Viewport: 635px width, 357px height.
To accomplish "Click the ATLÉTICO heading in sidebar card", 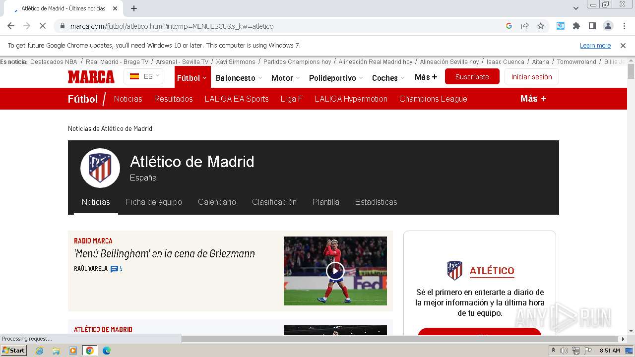I will 492,271.
